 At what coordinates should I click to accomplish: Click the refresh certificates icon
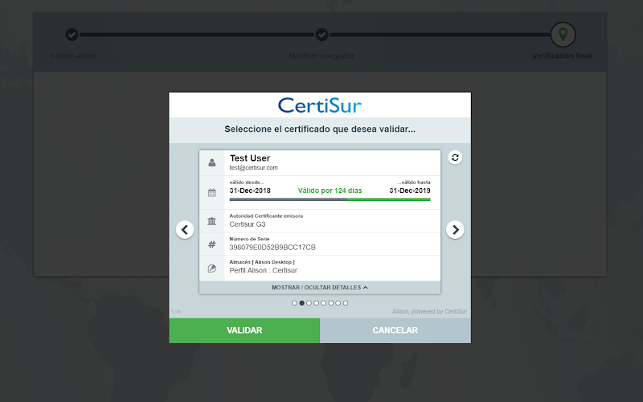tap(455, 158)
